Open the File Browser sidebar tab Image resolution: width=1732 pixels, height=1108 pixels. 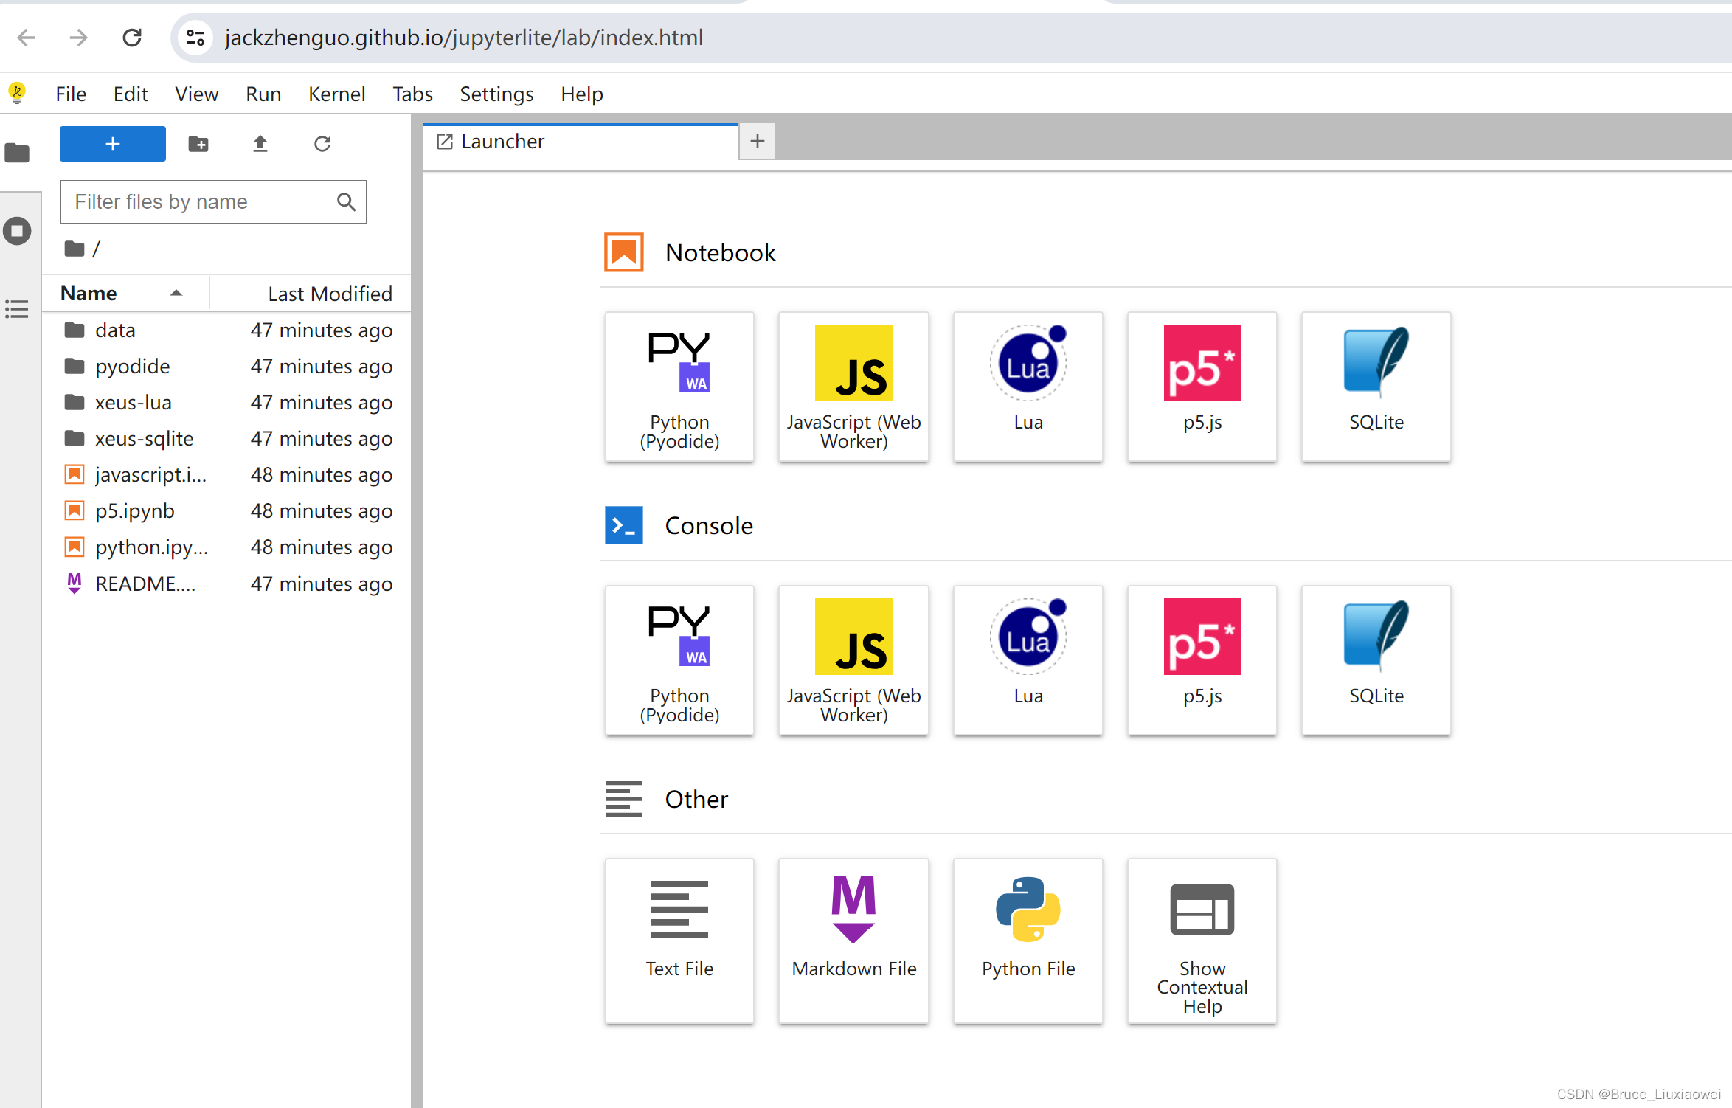(17, 153)
